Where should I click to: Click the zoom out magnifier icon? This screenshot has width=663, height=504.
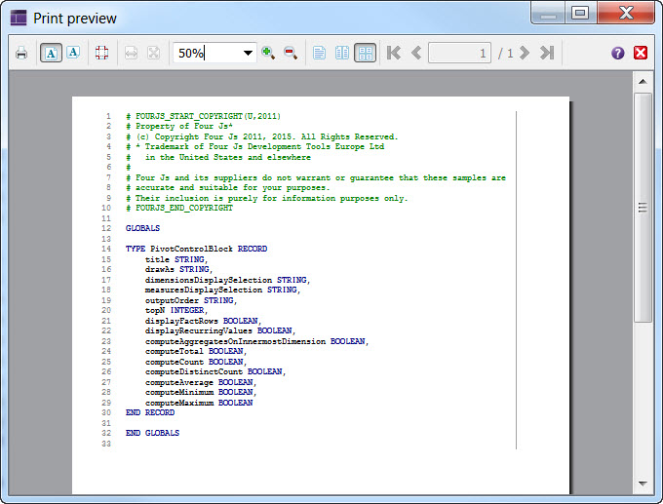(x=290, y=53)
